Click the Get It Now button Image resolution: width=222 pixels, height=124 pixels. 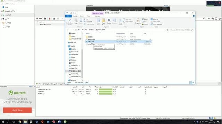pos(17,110)
